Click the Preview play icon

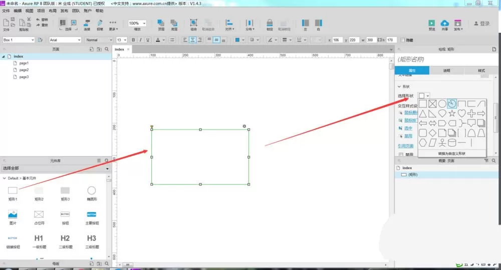pos(431,24)
